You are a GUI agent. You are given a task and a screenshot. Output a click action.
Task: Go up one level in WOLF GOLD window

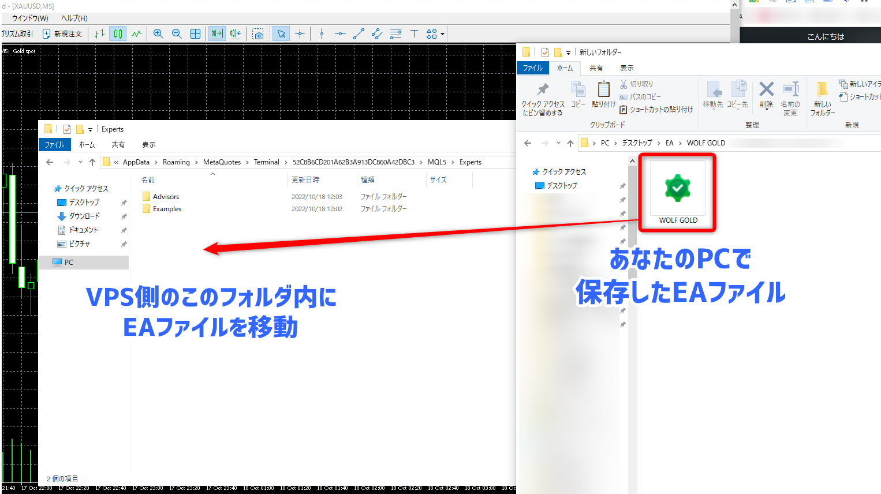pyautogui.click(x=570, y=143)
